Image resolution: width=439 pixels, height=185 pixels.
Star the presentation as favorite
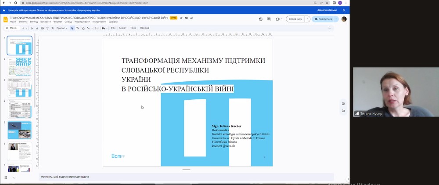pyautogui.click(x=181, y=18)
